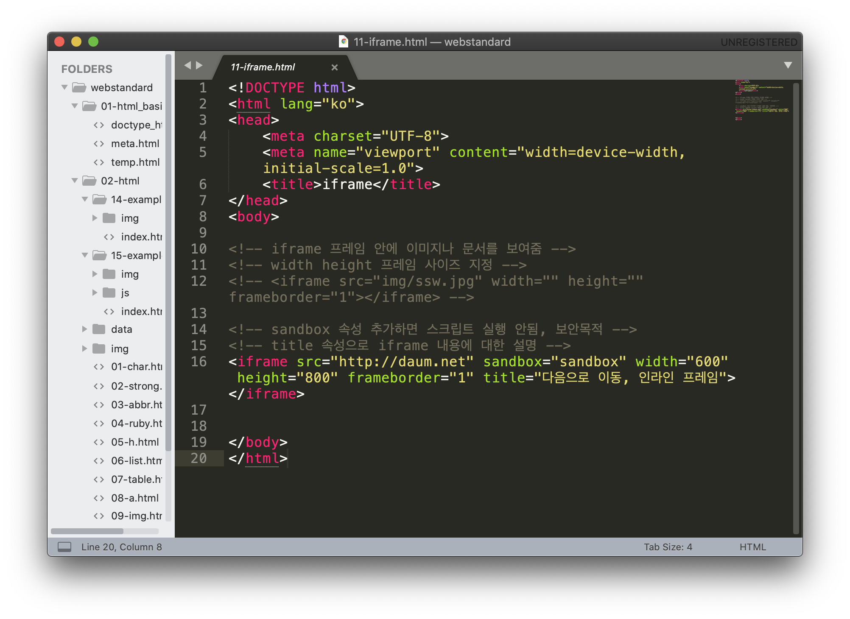Click the document icon in the title bar
The width and height of the screenshot is (850, 619).
coord(344,42)
